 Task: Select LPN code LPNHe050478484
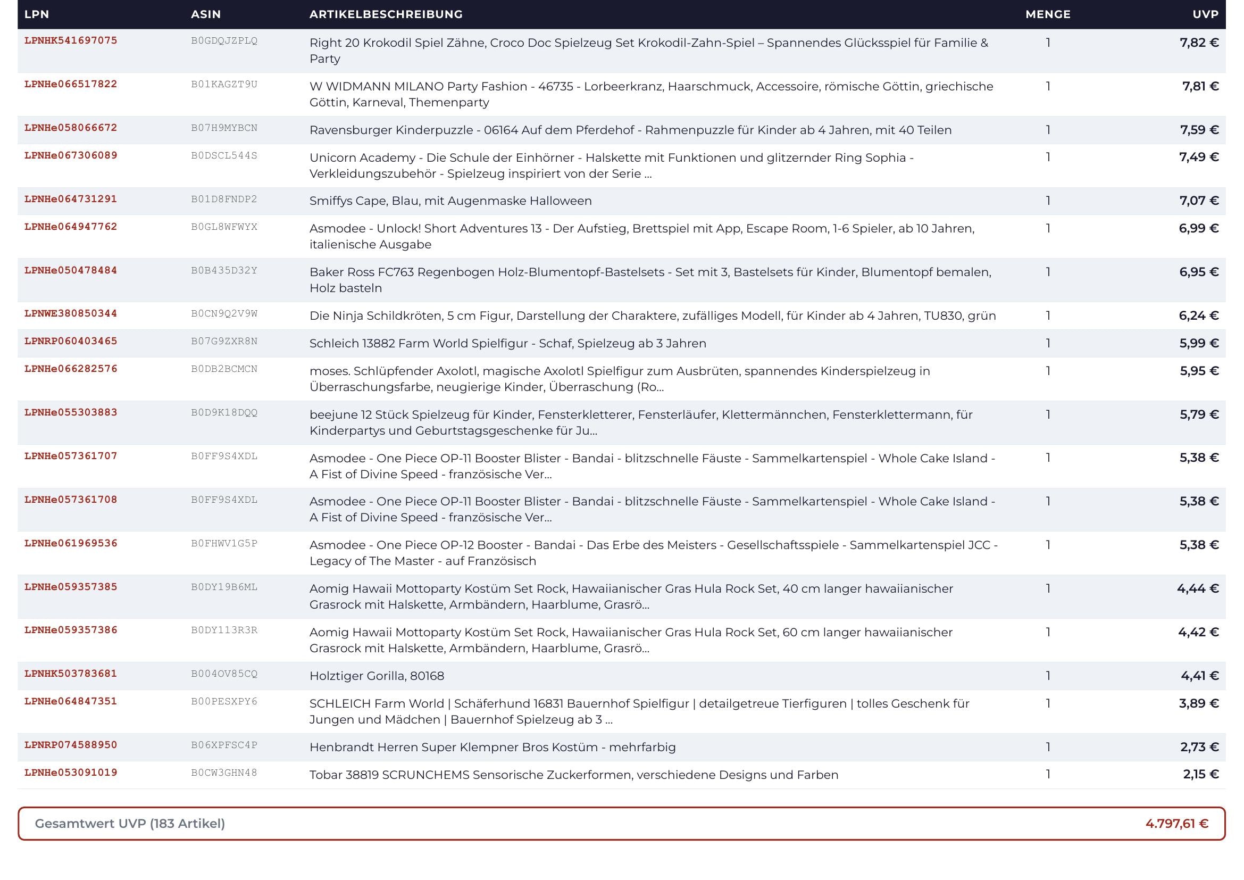tap(70, 270)
